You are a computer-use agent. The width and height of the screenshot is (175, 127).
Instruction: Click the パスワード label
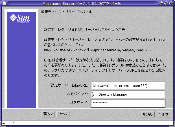pyautogui.click(x=79, y=102)
